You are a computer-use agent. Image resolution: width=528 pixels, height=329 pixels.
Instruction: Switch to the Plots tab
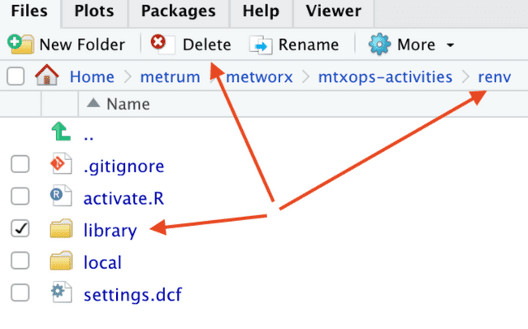pos(94,11)
